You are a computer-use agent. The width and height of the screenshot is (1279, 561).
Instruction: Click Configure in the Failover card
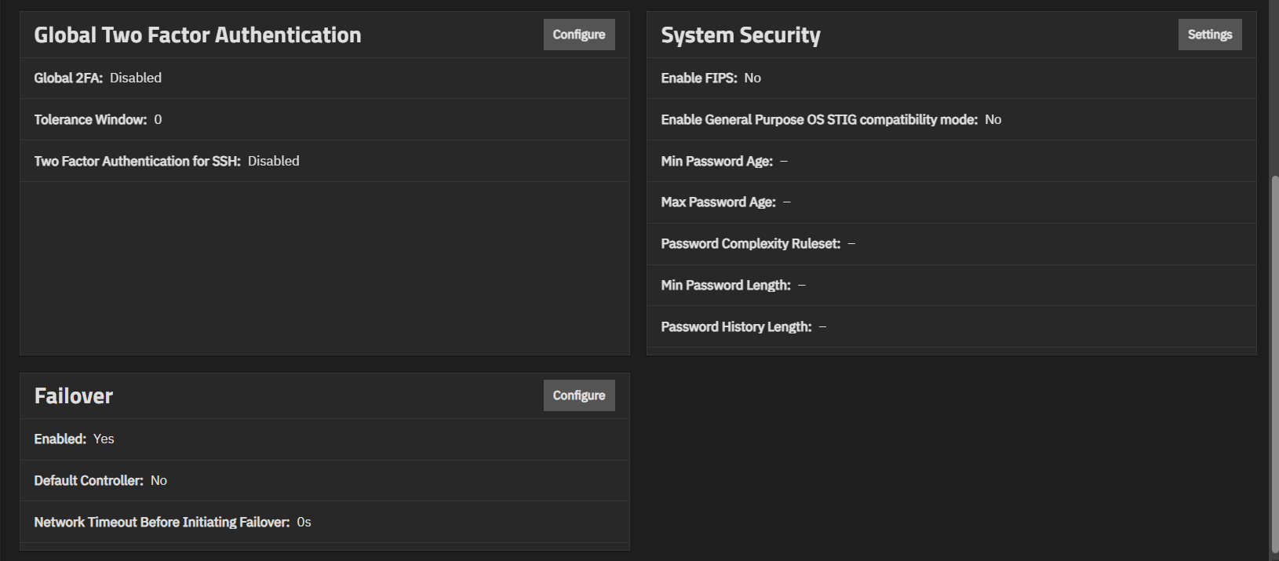click(x=578, y=395)
